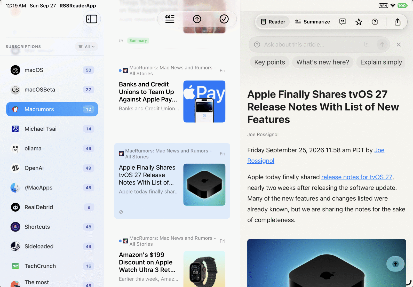Select the Shortcuts subscription
Viewport: 413px width, 287px height.
pos(52,227)
